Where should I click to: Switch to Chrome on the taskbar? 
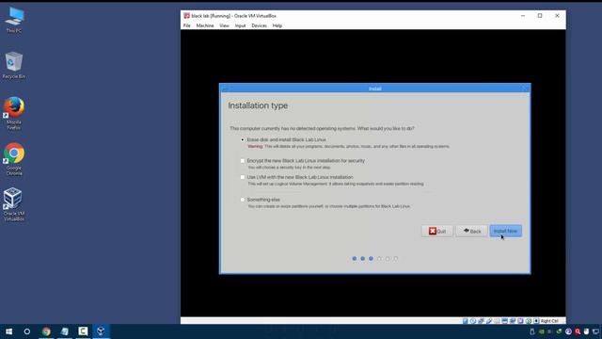point(46,331)
